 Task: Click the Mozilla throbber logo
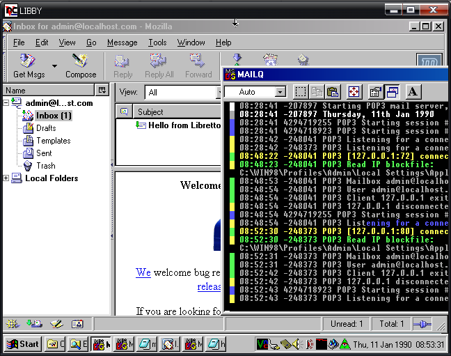coord(429,60)
